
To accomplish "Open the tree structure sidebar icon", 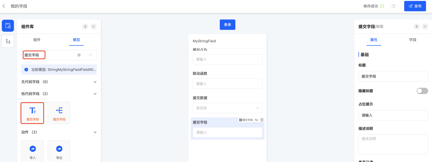I will click(x=8, y=41).
